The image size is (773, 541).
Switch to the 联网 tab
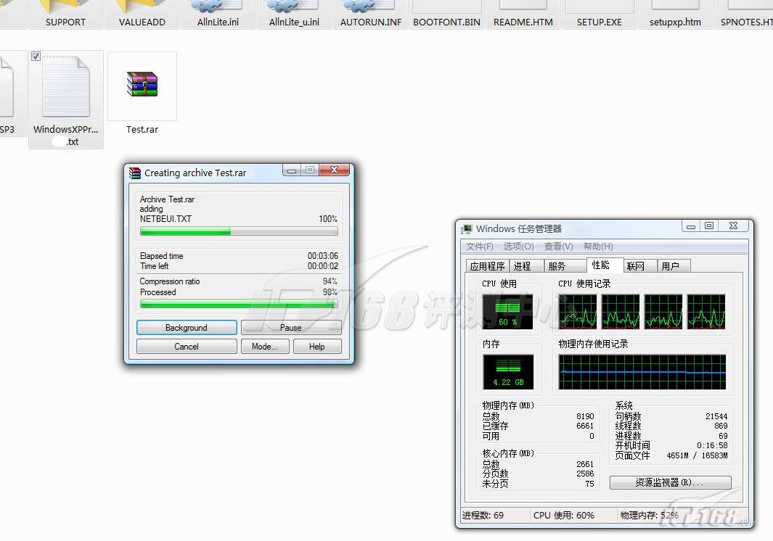635,266
